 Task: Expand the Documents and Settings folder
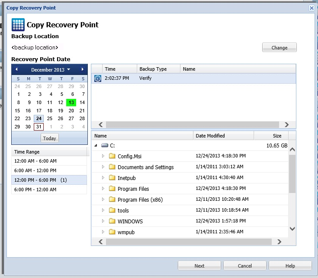(x=103, y=167)
